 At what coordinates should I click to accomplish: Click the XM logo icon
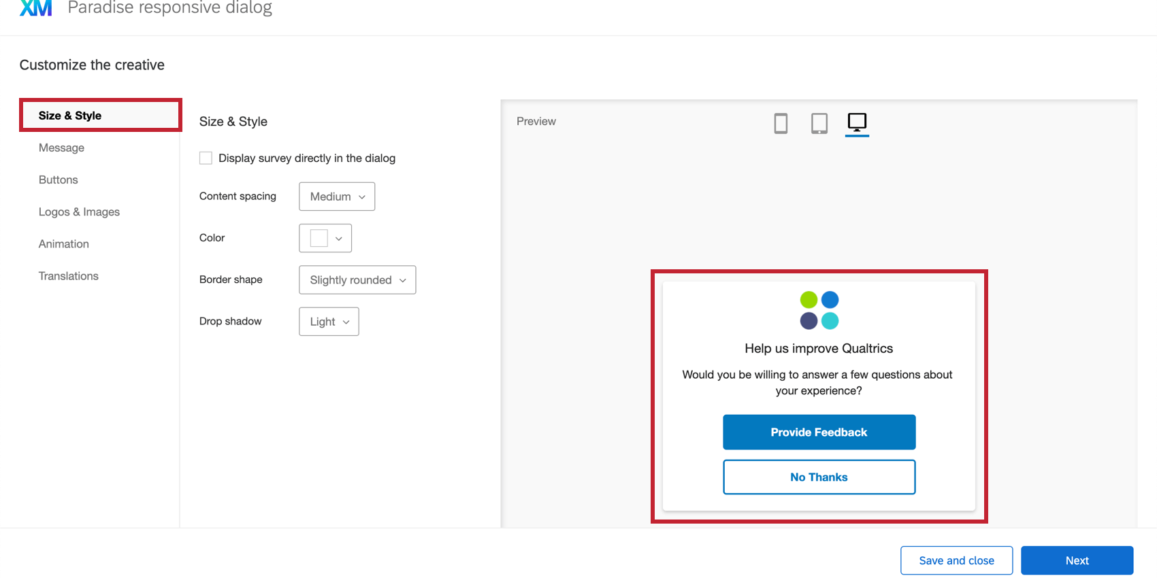pos(36,8)
